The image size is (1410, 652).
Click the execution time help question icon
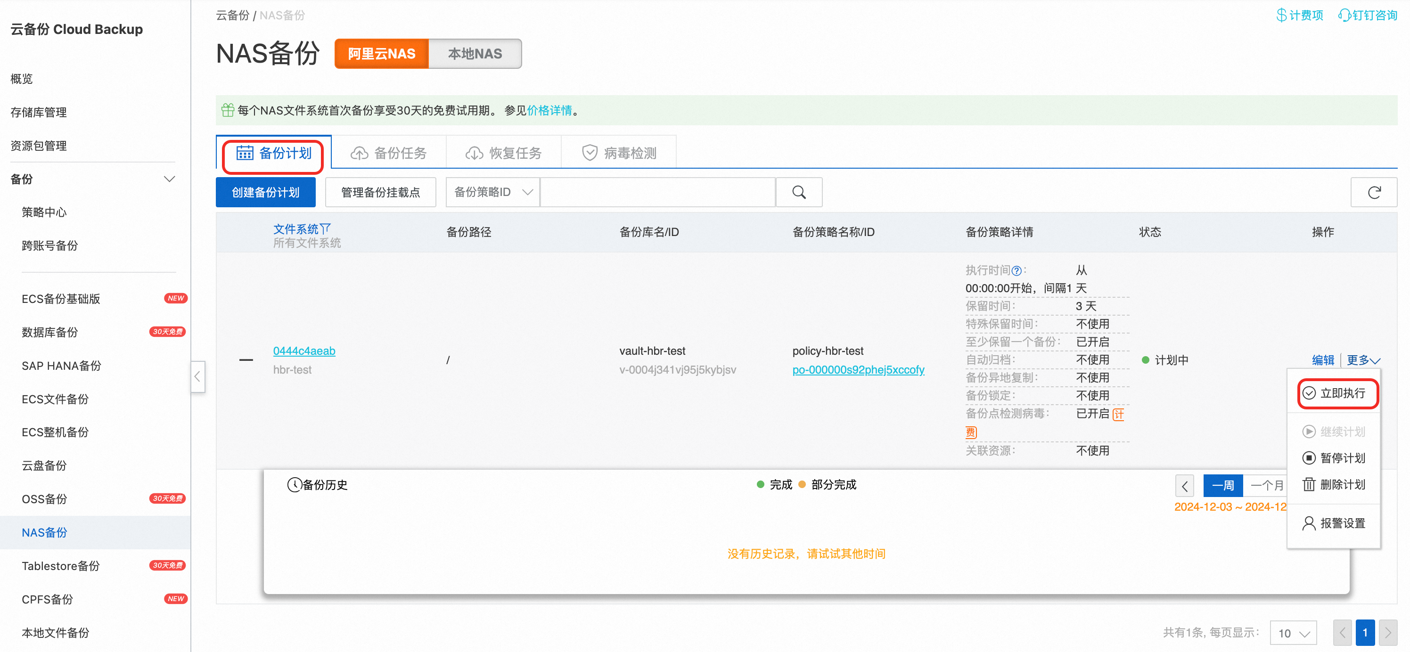[1016, 271]
